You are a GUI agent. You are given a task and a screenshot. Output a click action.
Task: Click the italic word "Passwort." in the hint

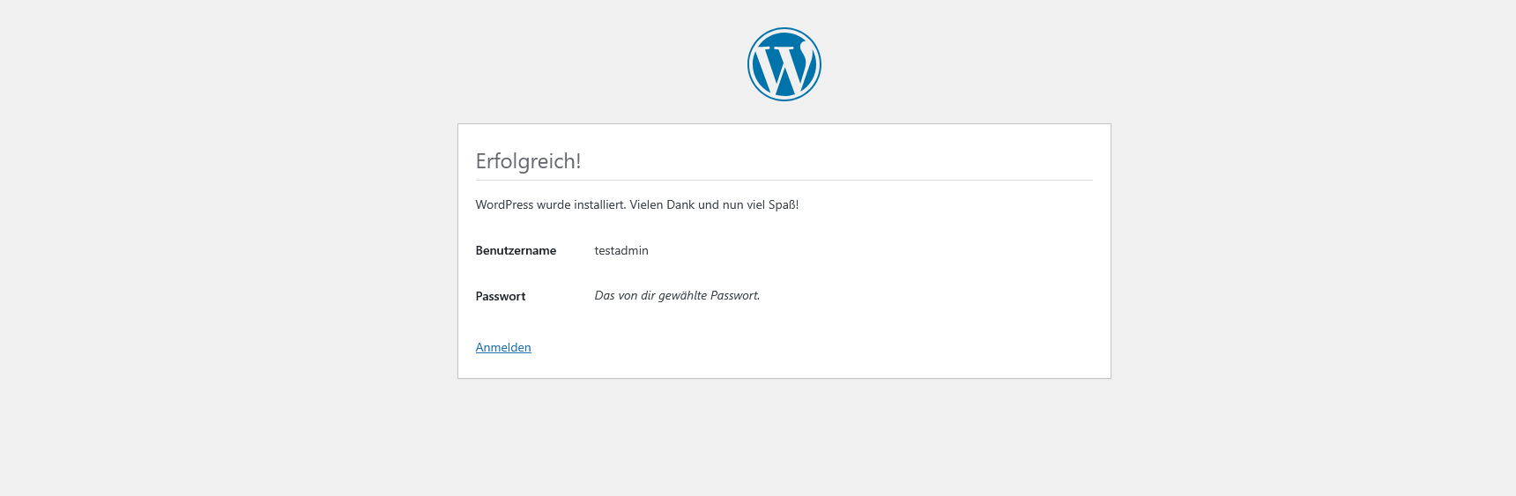tap(735, 295)
